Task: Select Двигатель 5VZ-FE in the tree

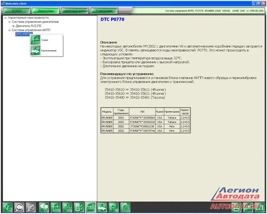Action: (x=28, y=26)
